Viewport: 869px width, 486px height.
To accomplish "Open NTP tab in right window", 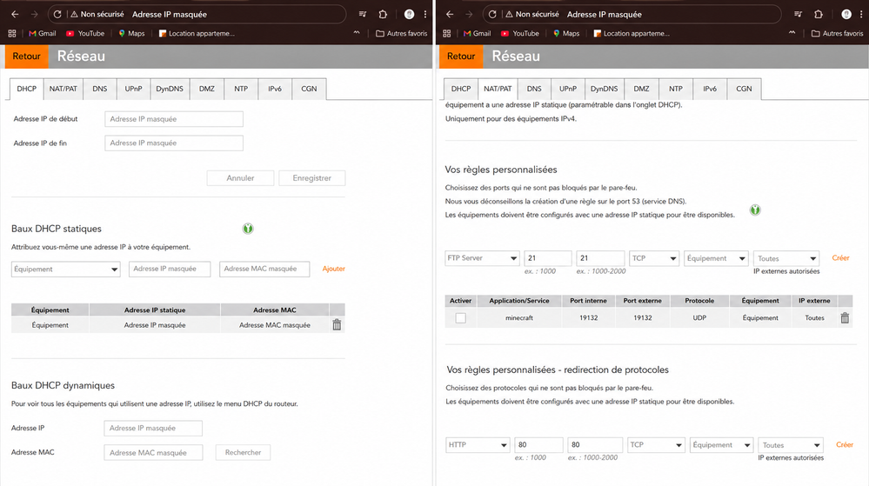I will [x=676, y=89].
